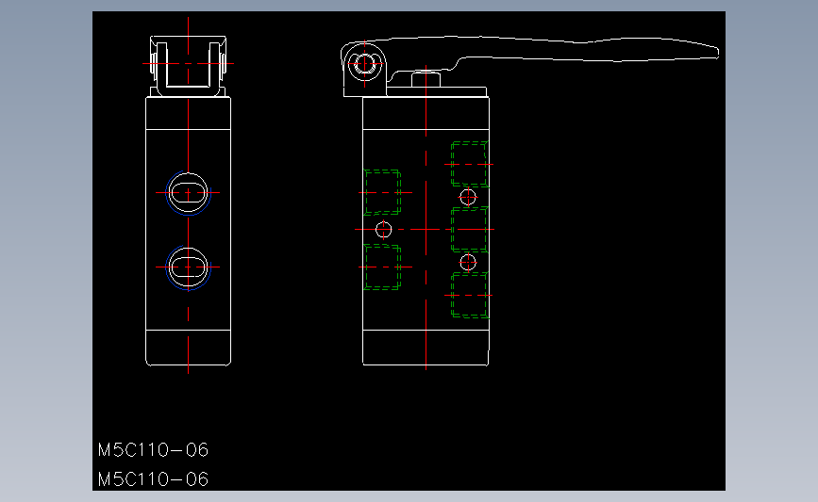Select the small mounting hole on side view's horizontal centerline
The height and width of the screenshot is (502, 818).
coord(383,229)
